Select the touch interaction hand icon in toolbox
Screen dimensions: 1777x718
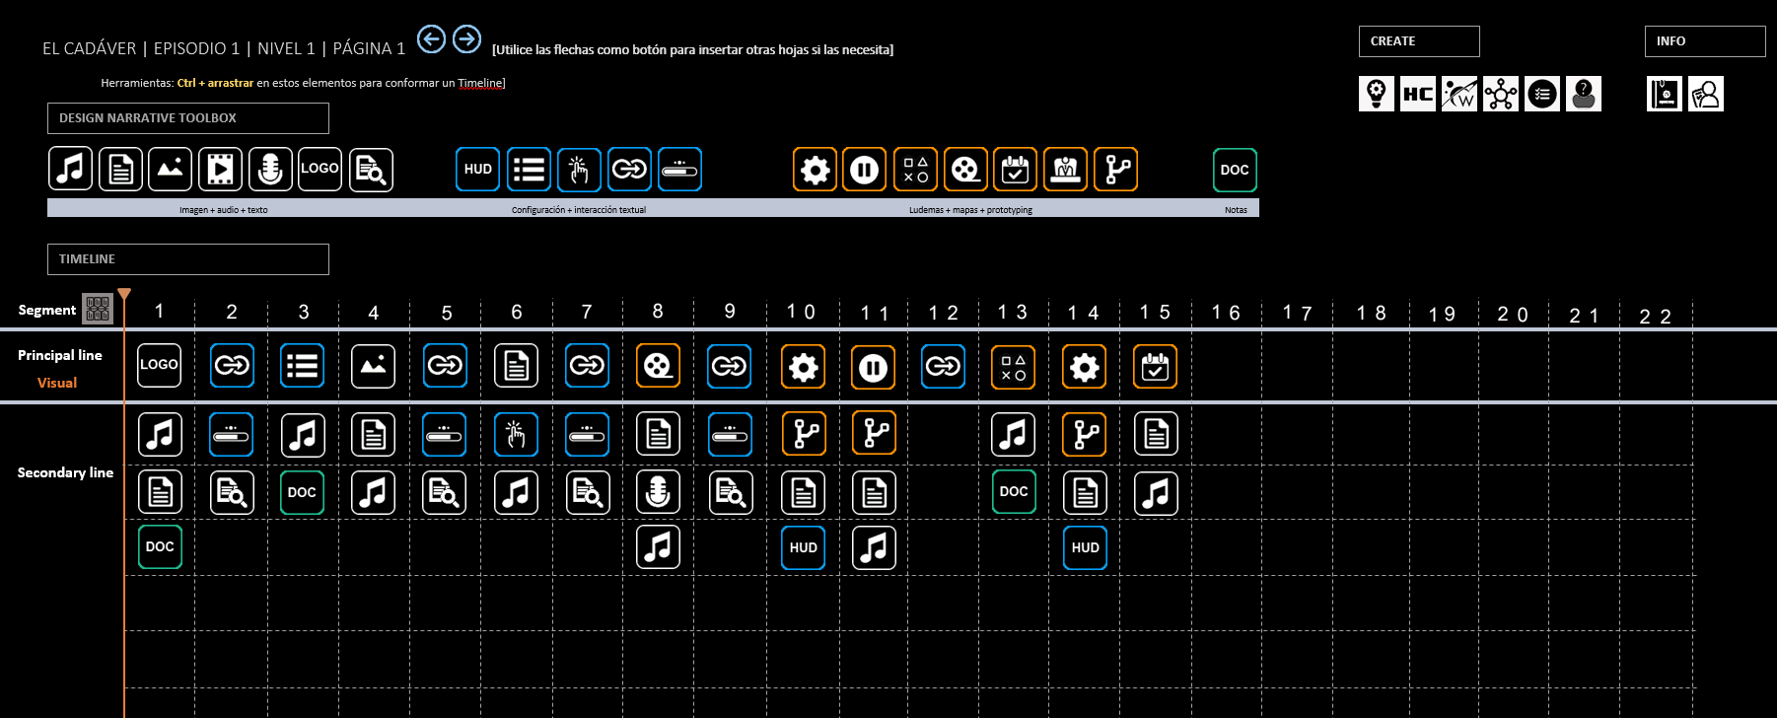pyautogui.click(x=579, y=170)
